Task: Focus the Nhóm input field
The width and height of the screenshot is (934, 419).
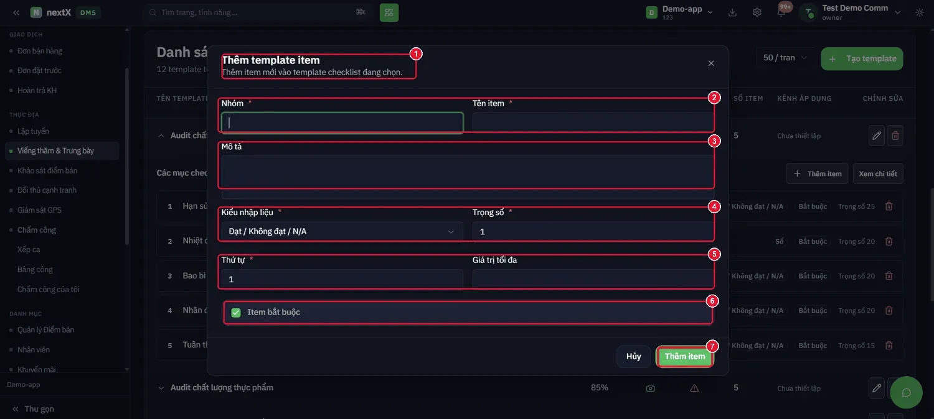Action: point(342,122)
